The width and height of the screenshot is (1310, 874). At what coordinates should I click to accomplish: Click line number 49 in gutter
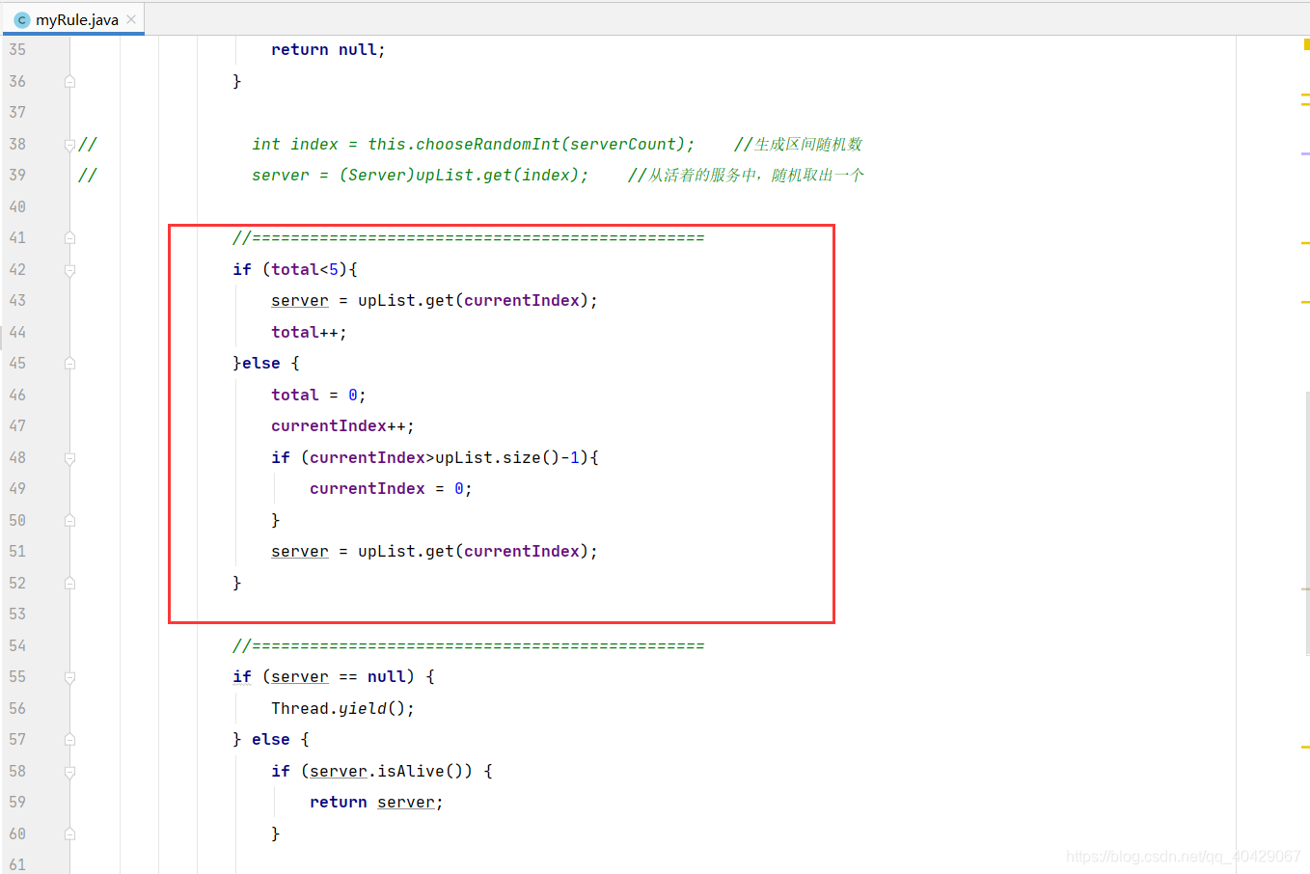pyautogui.click(x=17, y=489)
